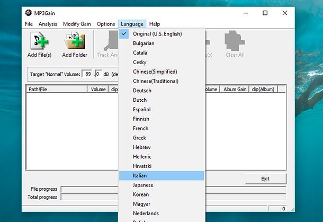Image resolution: width=323 pixels, height=222 pixels.
Task: Click the status bar count field showing 0
Action: [x=277, y=209]
